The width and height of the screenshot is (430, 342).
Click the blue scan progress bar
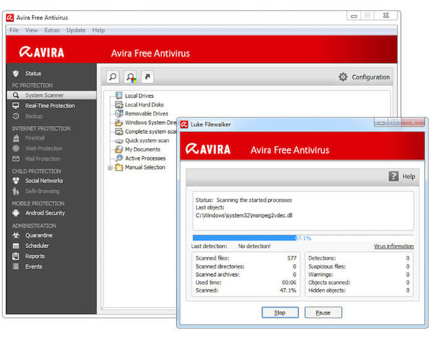point(244,237)
